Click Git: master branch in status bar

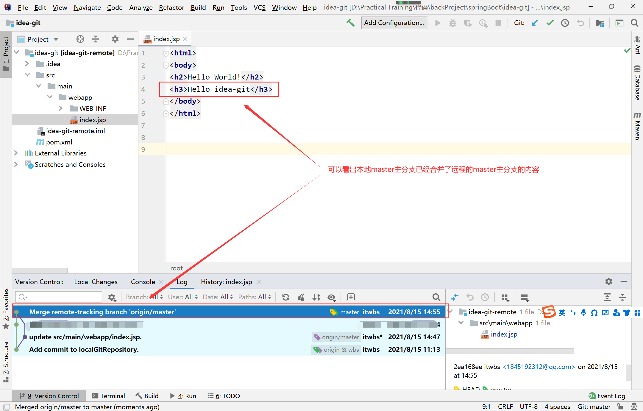coord(594,407)
